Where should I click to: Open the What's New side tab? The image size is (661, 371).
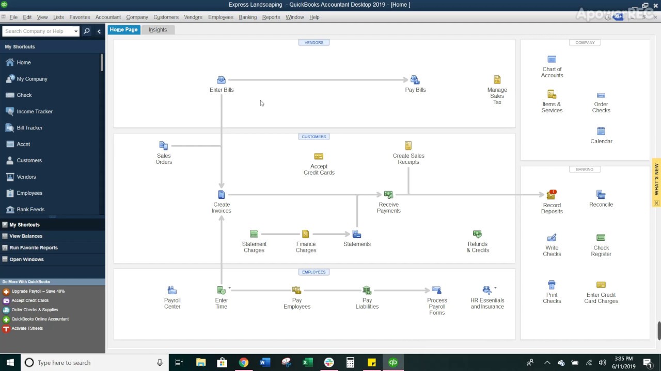657,179
